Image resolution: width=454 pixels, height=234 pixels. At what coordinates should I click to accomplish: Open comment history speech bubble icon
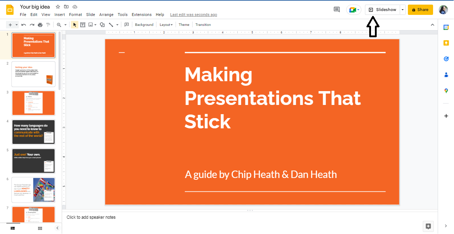coord(337,10)
